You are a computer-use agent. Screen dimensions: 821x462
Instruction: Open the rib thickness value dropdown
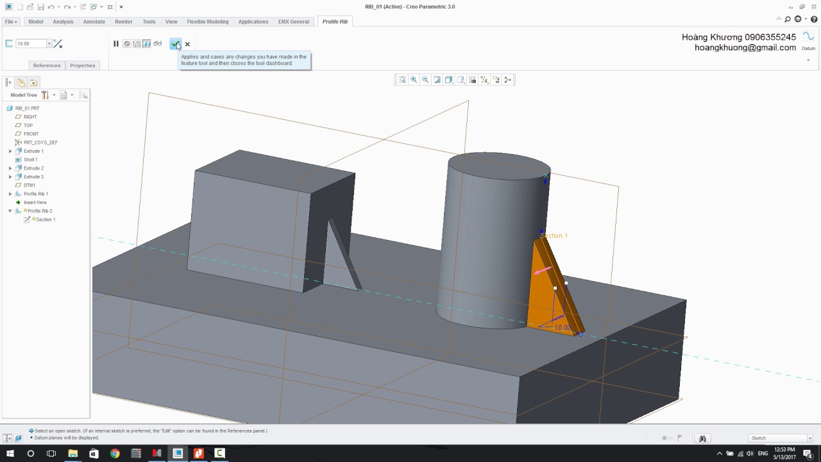pos(49,44)
